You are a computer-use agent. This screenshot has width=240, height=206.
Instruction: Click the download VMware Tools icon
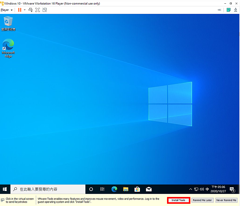[235, 10]
